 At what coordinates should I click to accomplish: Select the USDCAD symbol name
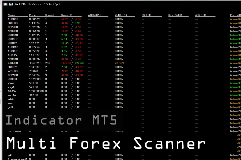13,35
